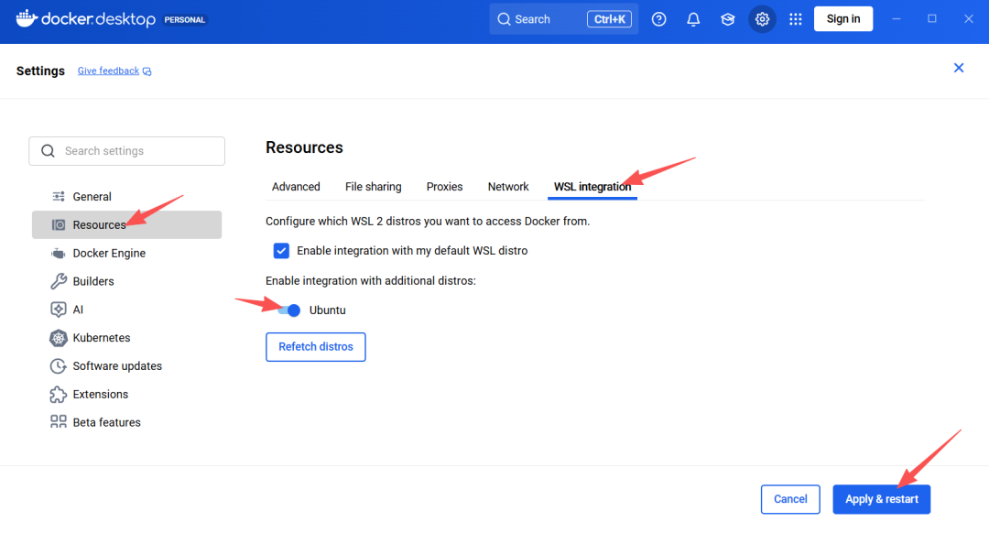
Task: Select Resources in the settings sidebar
Action: [126, 225]
